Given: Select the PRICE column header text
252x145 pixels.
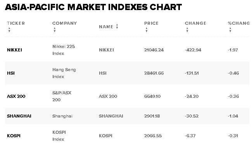Looking at the screenshot, I should point(151,23).
